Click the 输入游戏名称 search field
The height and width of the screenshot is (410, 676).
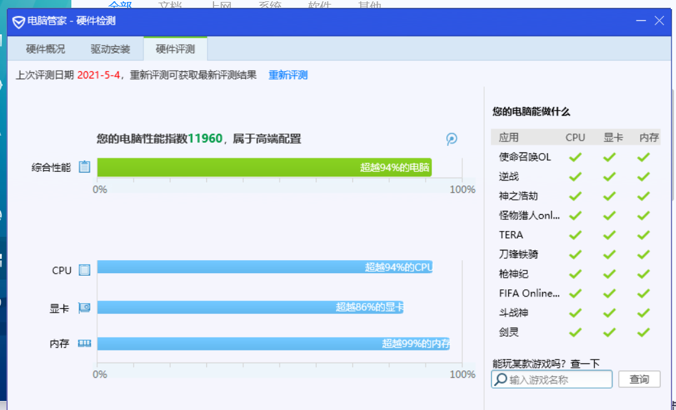[552, 380]
